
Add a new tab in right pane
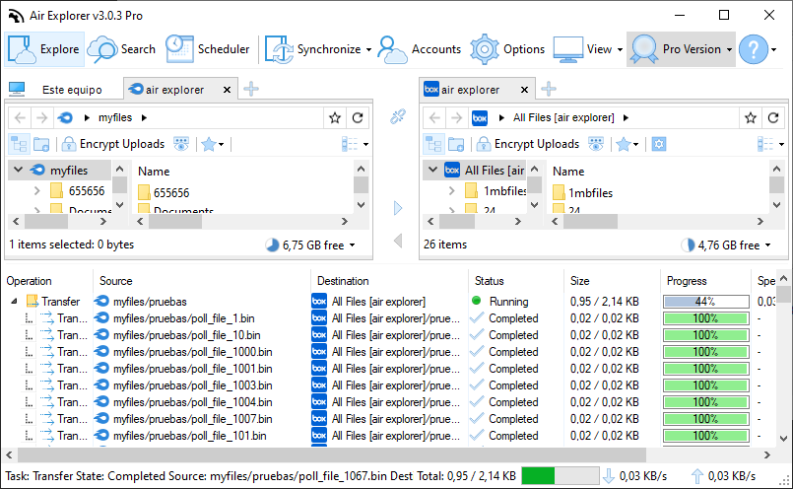tap(549, 89)
